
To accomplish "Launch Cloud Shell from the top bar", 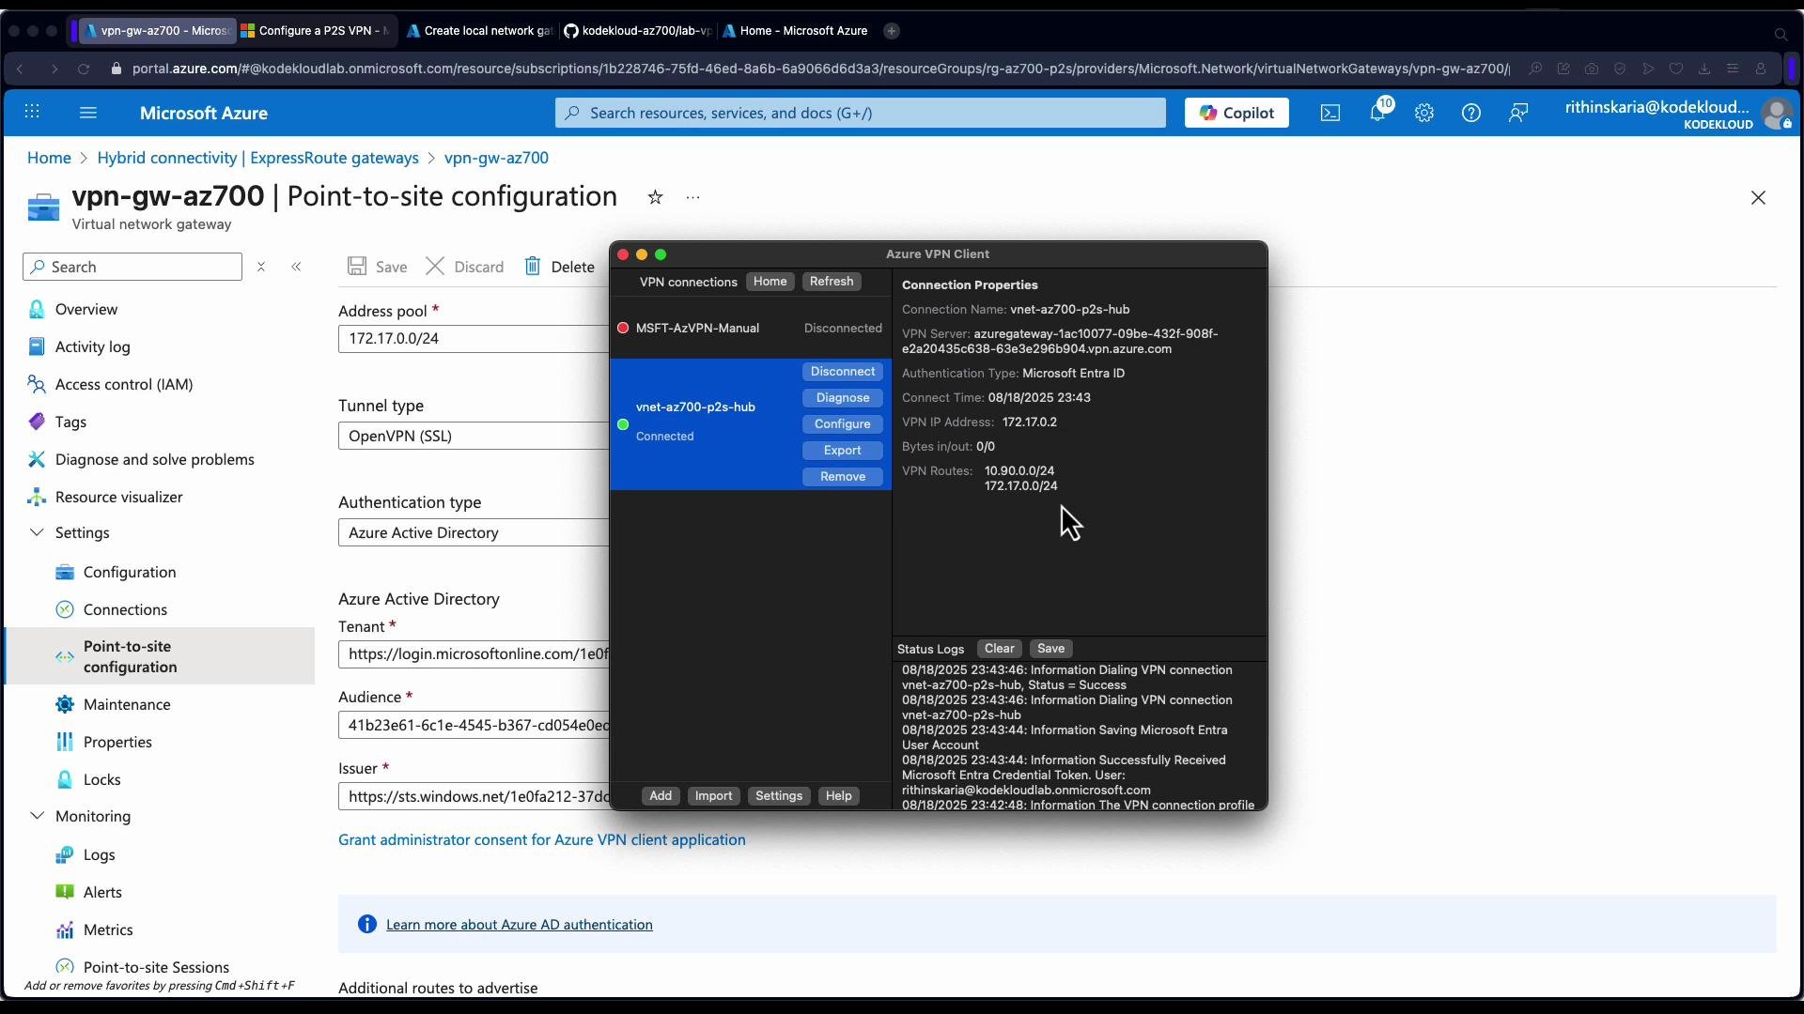I will pyautogui.click(x=1330, y=113).
